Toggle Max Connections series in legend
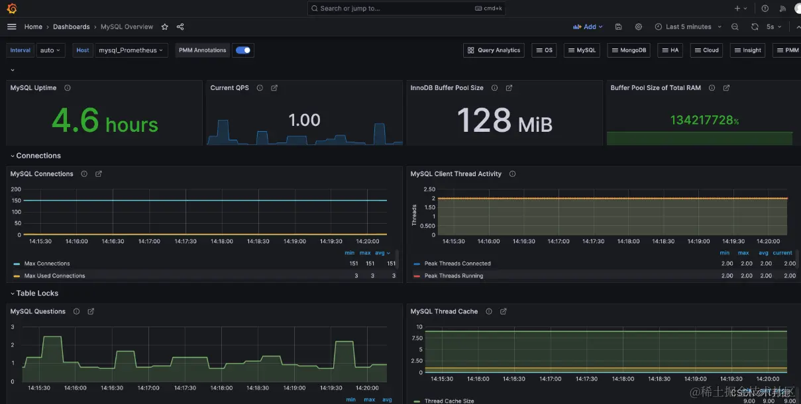 pyautogui.click(x=47, y=264)
